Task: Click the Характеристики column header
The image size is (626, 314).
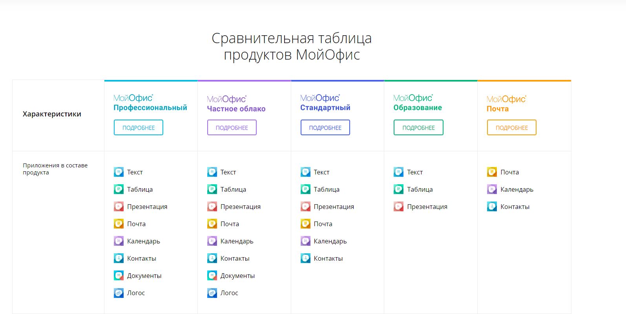Action: pyautogui.click(x=52, y=114)
